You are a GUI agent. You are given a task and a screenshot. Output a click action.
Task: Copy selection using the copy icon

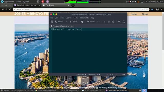tap(109, 21)
